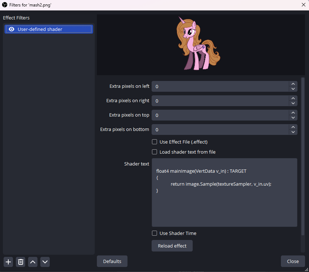This screenshot has height=272, width=309.
Task: Enable Use Effect File (.effect) checkbox
Action: (x=154, y=142)
